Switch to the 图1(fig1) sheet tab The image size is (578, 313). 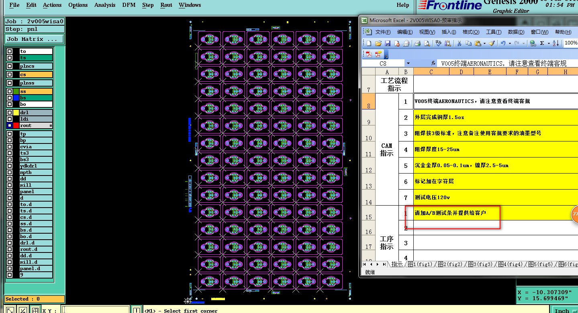pyautogui.click(x=420, y=264)
